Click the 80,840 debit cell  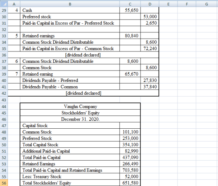tap(130, 36)
